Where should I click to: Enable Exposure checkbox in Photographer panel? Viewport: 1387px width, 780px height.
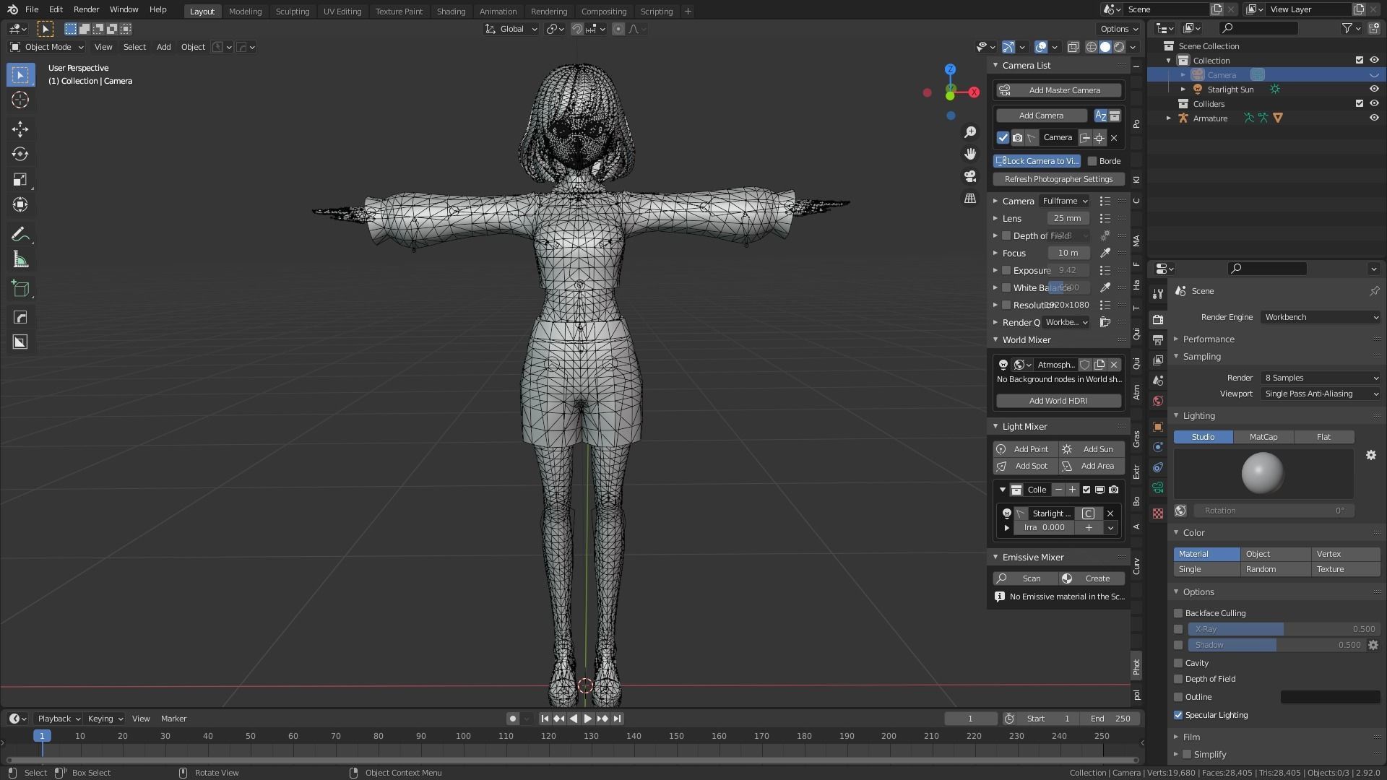coord(1006,270)
